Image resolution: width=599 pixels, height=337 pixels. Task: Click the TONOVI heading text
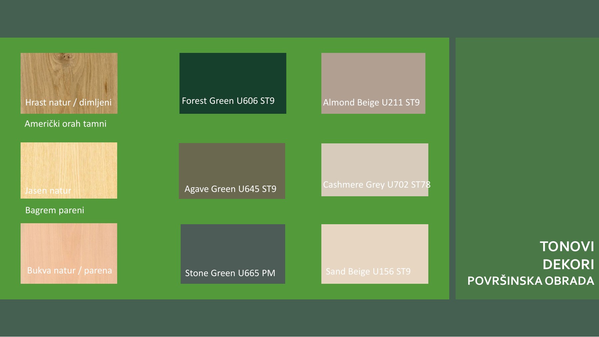pos(567,247)
